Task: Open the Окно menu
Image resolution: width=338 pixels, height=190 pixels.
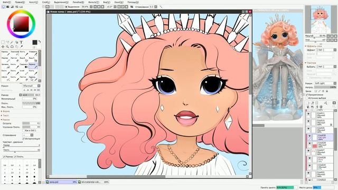Action: tap(119, 2)
